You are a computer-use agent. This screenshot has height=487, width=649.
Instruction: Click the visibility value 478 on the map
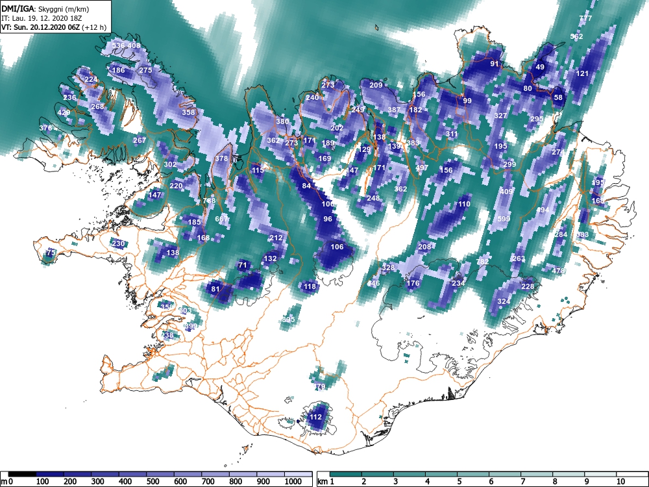pos(558,271)
